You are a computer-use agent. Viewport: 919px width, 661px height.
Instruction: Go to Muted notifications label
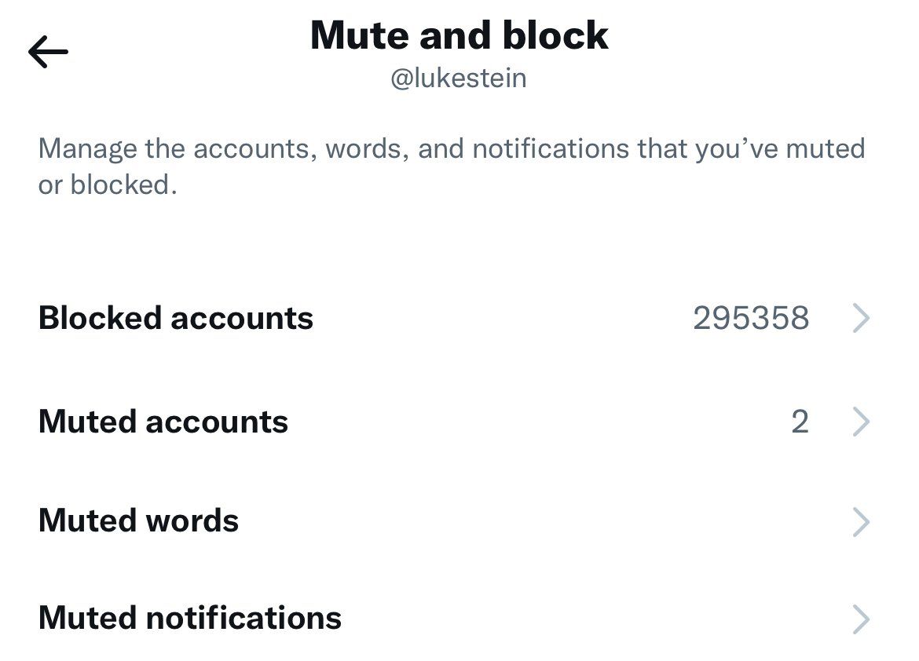[x=189, y=619]
